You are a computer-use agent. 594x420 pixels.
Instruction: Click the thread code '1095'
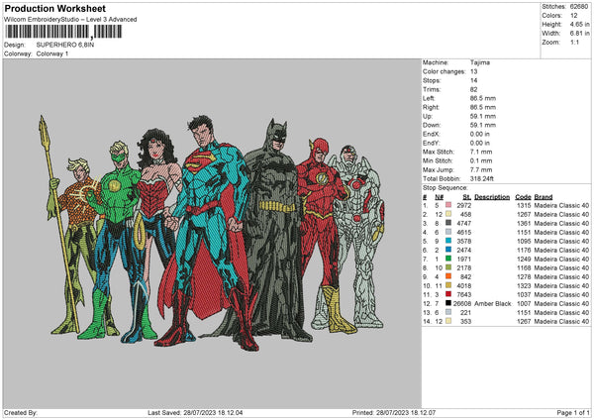click(524, 241)
